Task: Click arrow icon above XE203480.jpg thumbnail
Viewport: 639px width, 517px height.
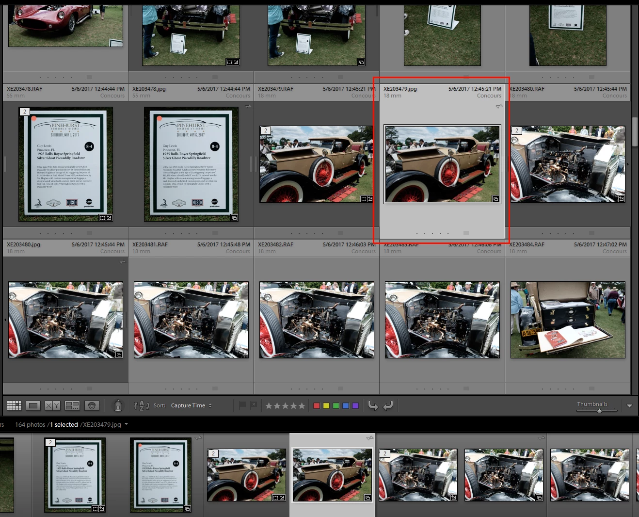Action: click(x=123, y=262)
